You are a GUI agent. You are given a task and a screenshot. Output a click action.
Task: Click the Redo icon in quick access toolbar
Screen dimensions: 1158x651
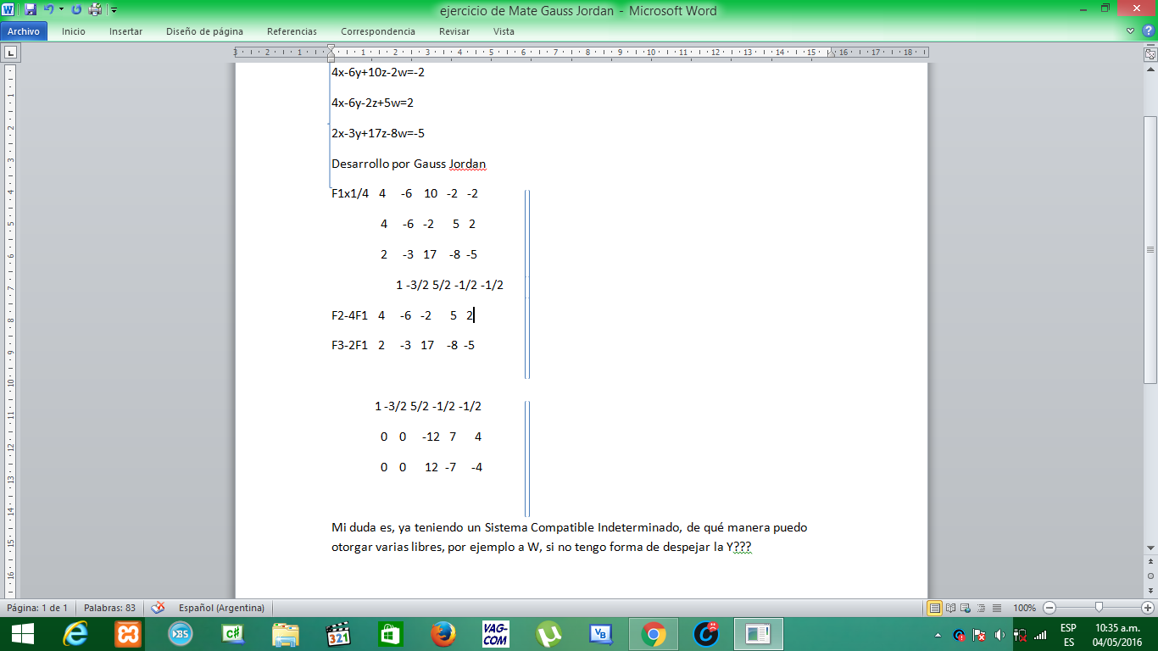tap(76, 10)
